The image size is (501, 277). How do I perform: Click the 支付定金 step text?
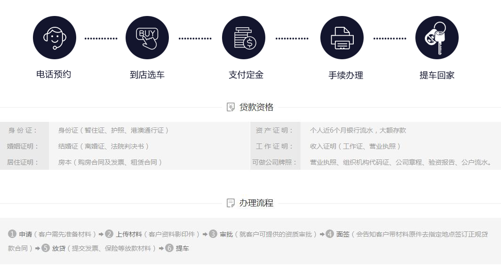[x=246, y=75]
